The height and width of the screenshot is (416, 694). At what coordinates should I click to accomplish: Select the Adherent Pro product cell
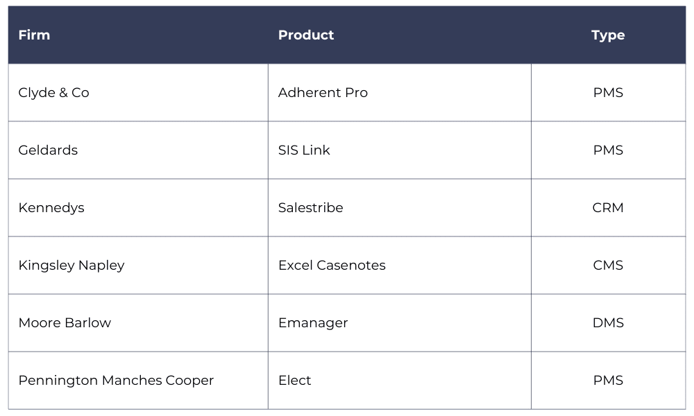click(399, 92)
